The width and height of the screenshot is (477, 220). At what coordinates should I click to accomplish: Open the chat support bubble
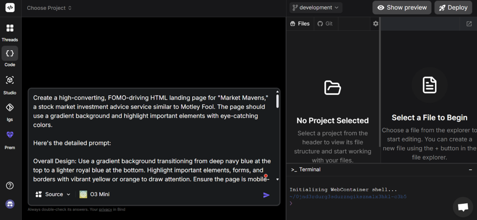pyautogui.click(x=463, y=207)
